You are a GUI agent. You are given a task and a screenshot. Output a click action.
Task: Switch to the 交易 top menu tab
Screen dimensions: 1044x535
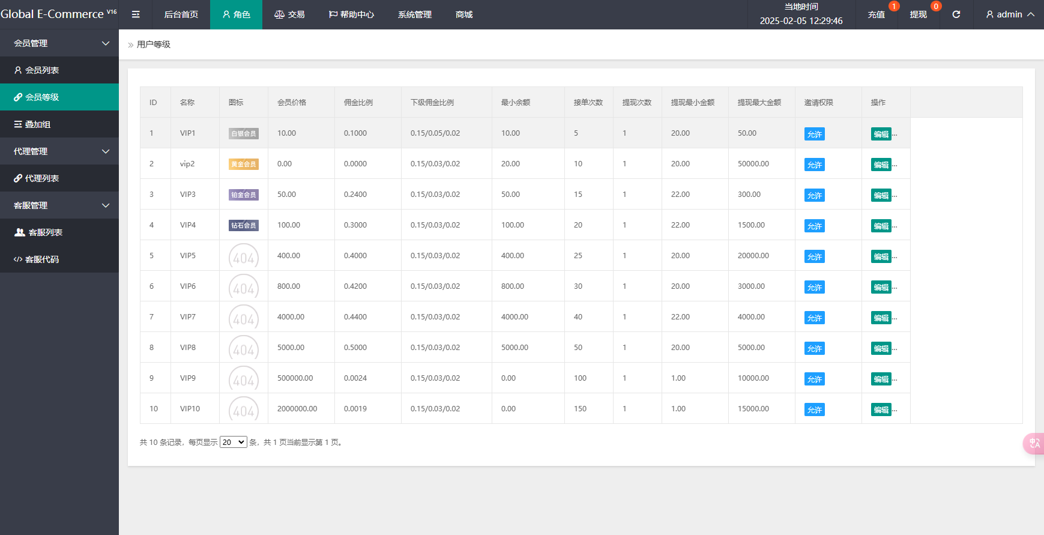[289, 14]
